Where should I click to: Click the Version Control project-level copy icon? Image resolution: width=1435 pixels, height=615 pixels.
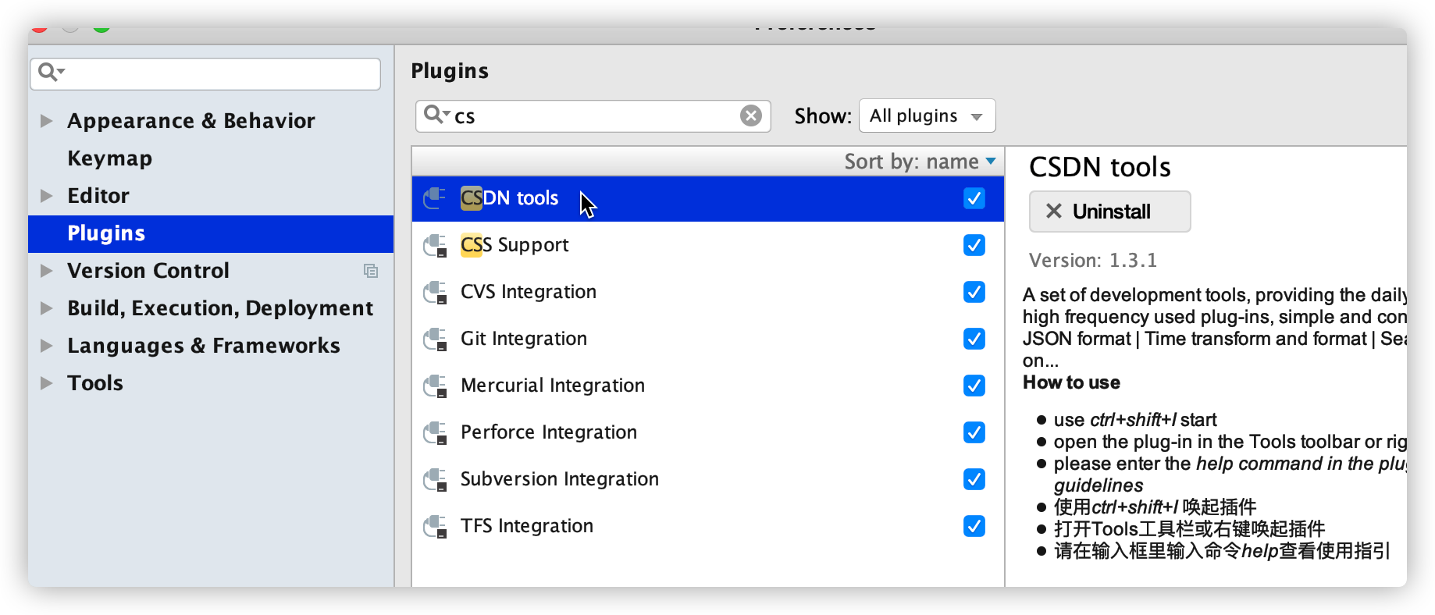(x=371, y=271)
